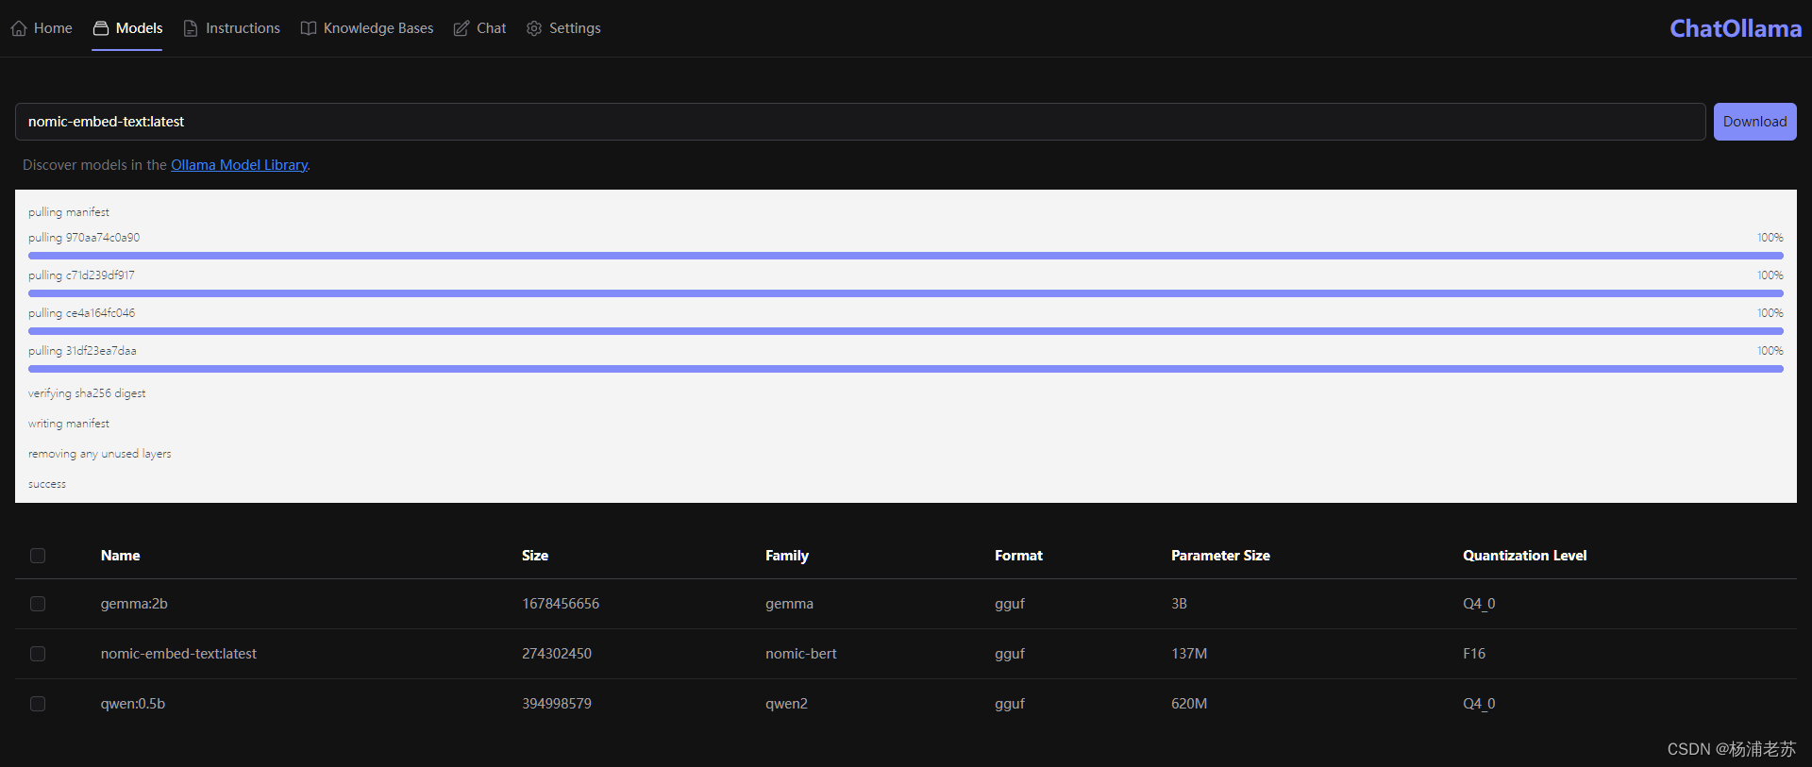Click the Settings gear icon

[534, 28]
